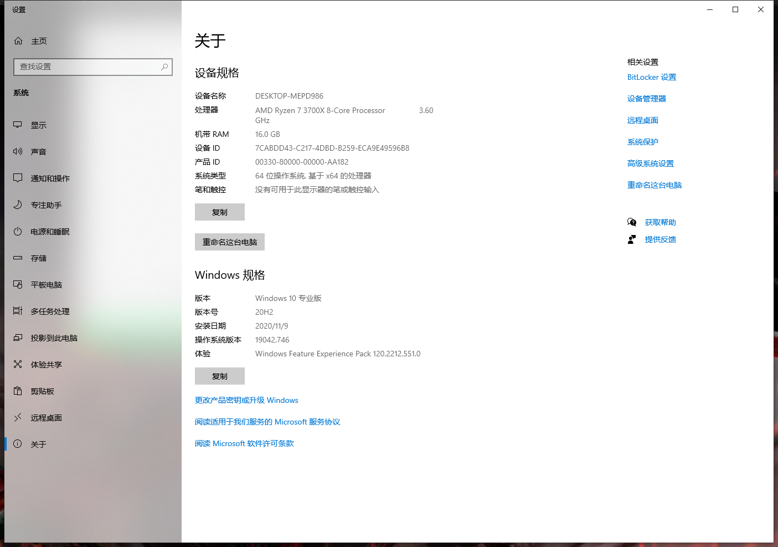This screenshot has height=547, width=778.
Task: Open BitLocker 设置 link
Action: click(x=652, y=77)
